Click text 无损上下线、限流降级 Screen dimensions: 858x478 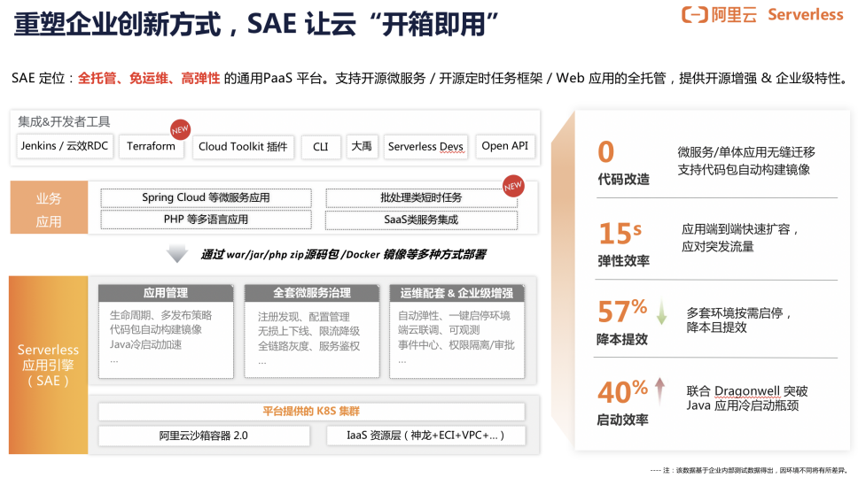[308, 331]
